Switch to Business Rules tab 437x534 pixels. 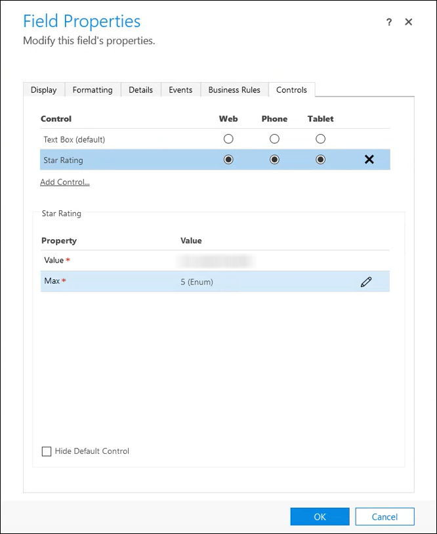tap(234, 90)
